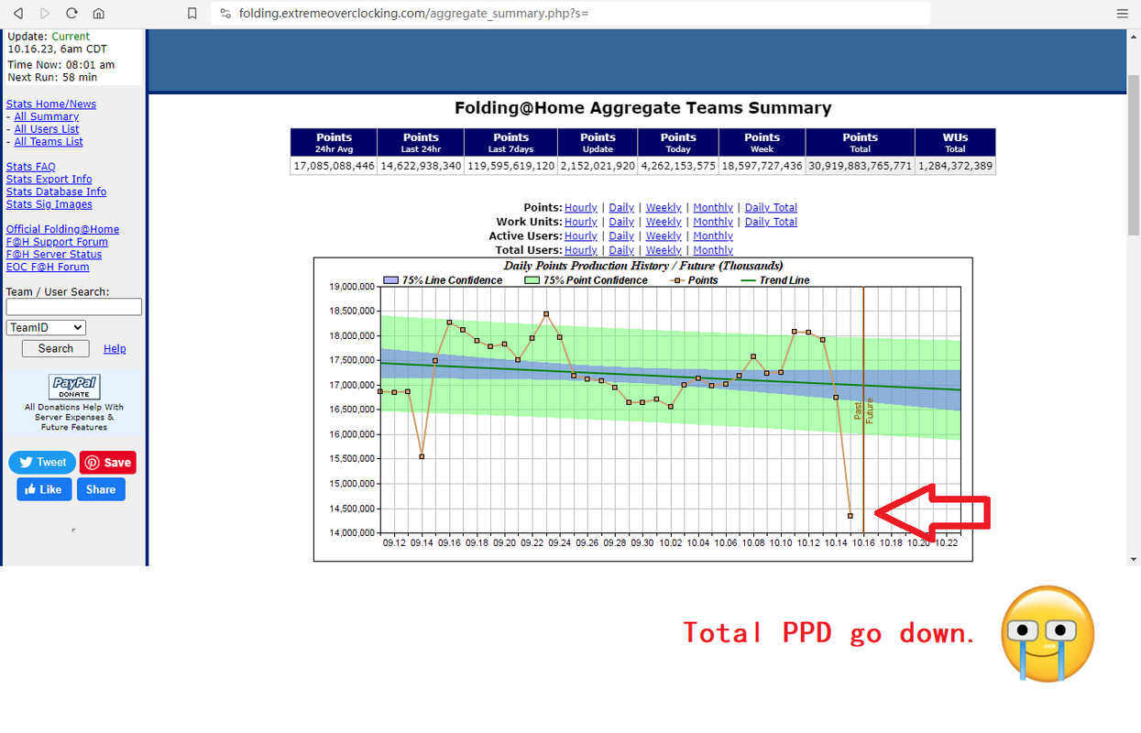Open Work Units Weekly link
The height and width of the screenshot is (733, 1141).
coord(664,222)
